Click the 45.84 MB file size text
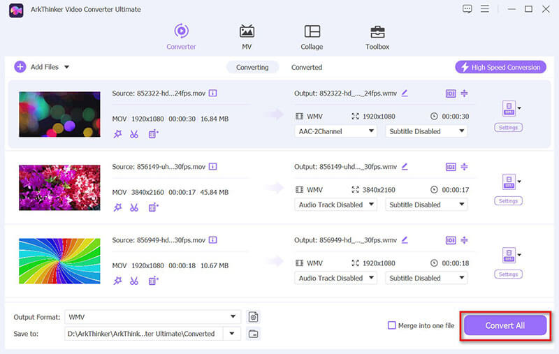 coord(215,192)
